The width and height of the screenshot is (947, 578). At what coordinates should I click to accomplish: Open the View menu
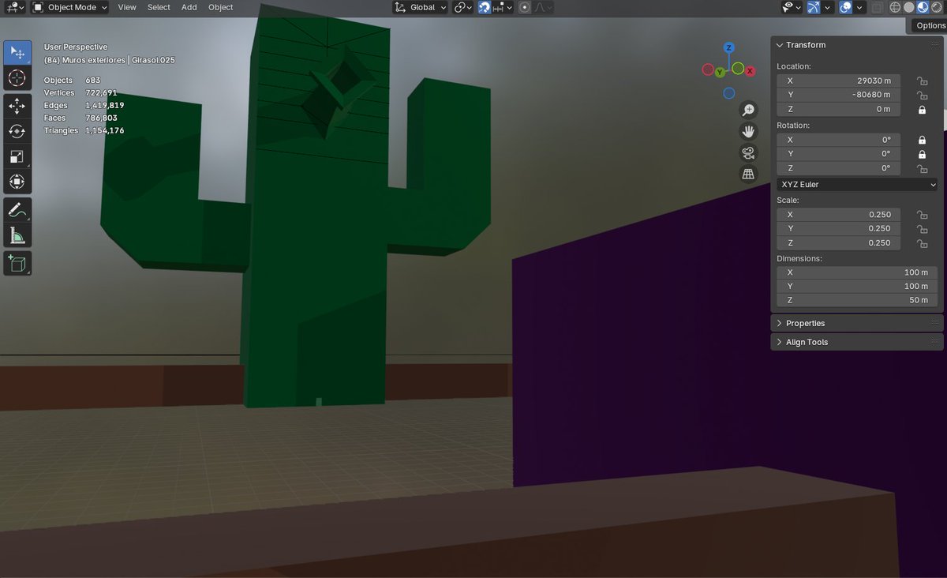tap(127, 7)
